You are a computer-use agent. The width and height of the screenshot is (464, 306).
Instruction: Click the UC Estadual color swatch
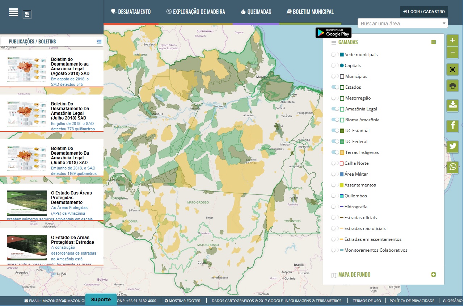[x=342, y=131]
